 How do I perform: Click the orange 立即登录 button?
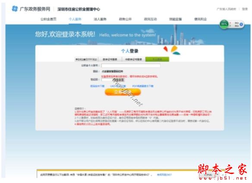[123, 92]
